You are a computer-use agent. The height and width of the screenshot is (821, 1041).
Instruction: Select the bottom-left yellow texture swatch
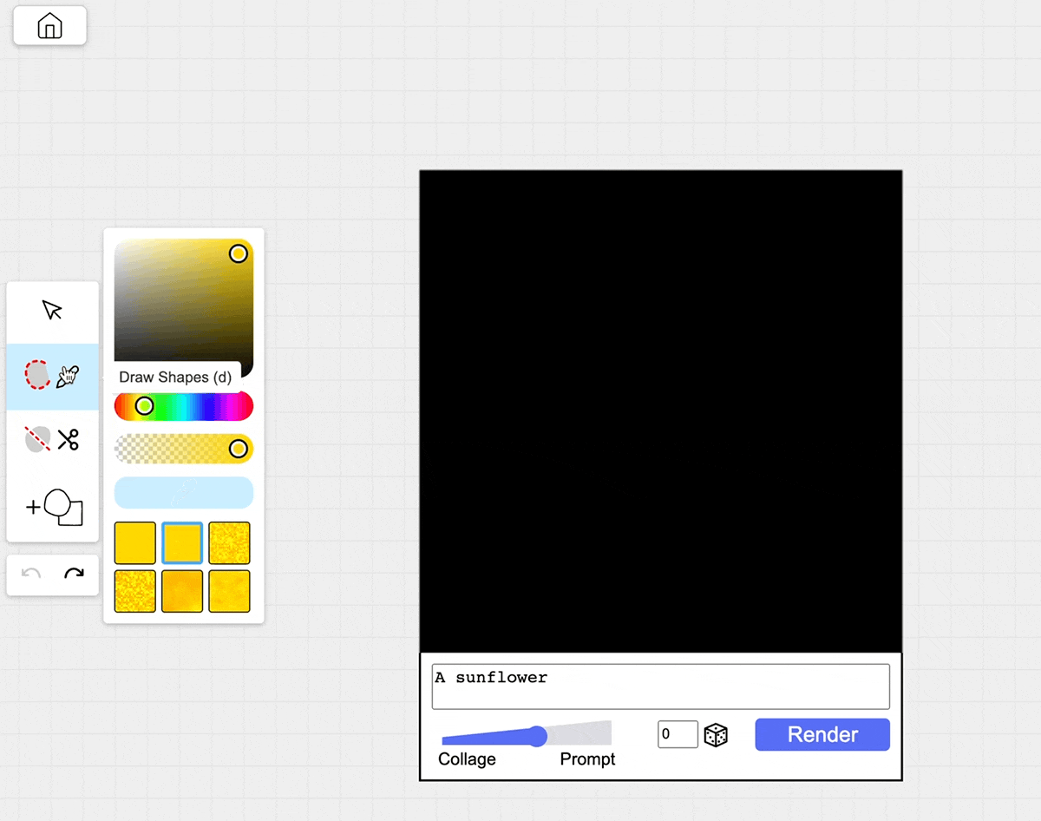pos(135,591)
